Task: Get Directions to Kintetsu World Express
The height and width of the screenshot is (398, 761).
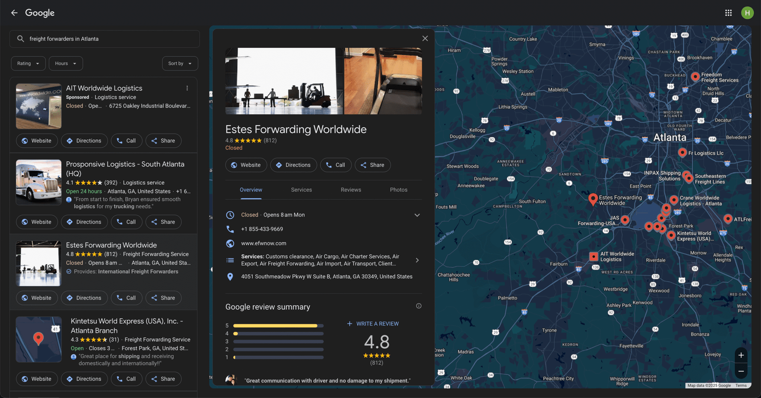Action: point(84,379)
